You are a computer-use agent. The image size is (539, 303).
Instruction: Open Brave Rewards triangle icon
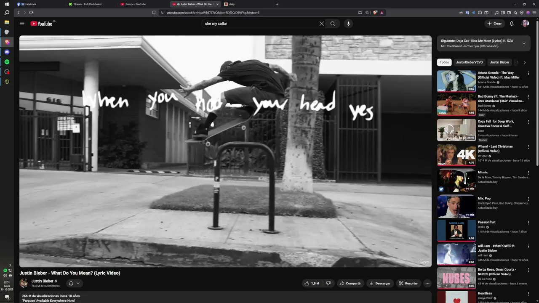coord(382,13)
